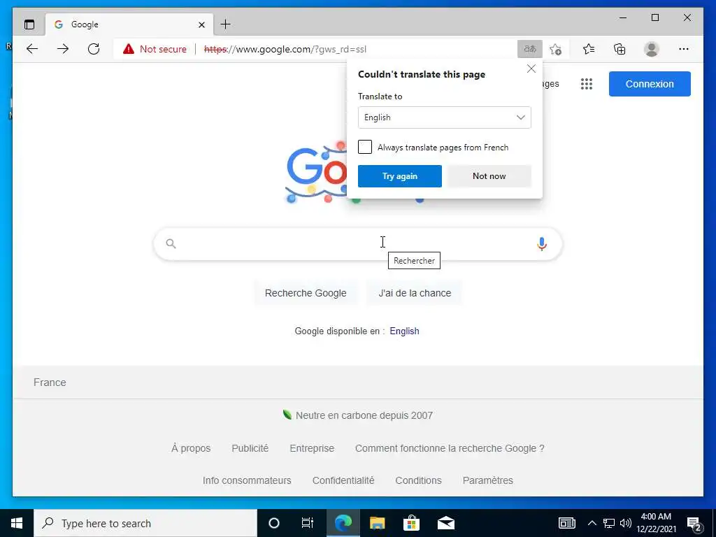Click the Recherche Google button

pyautogui.click(x=306, y=293)
